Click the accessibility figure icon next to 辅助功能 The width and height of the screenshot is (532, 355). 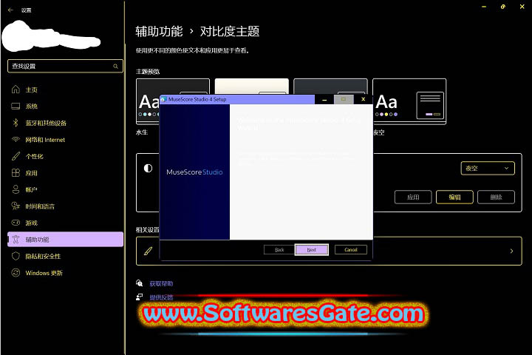pos(16,239)
